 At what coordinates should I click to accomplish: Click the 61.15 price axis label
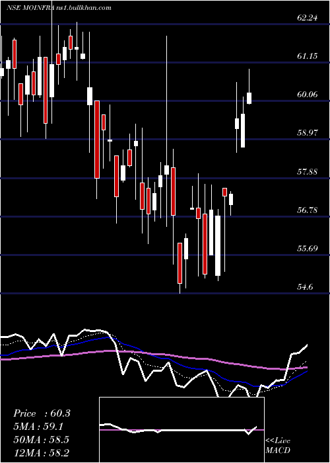308,56
